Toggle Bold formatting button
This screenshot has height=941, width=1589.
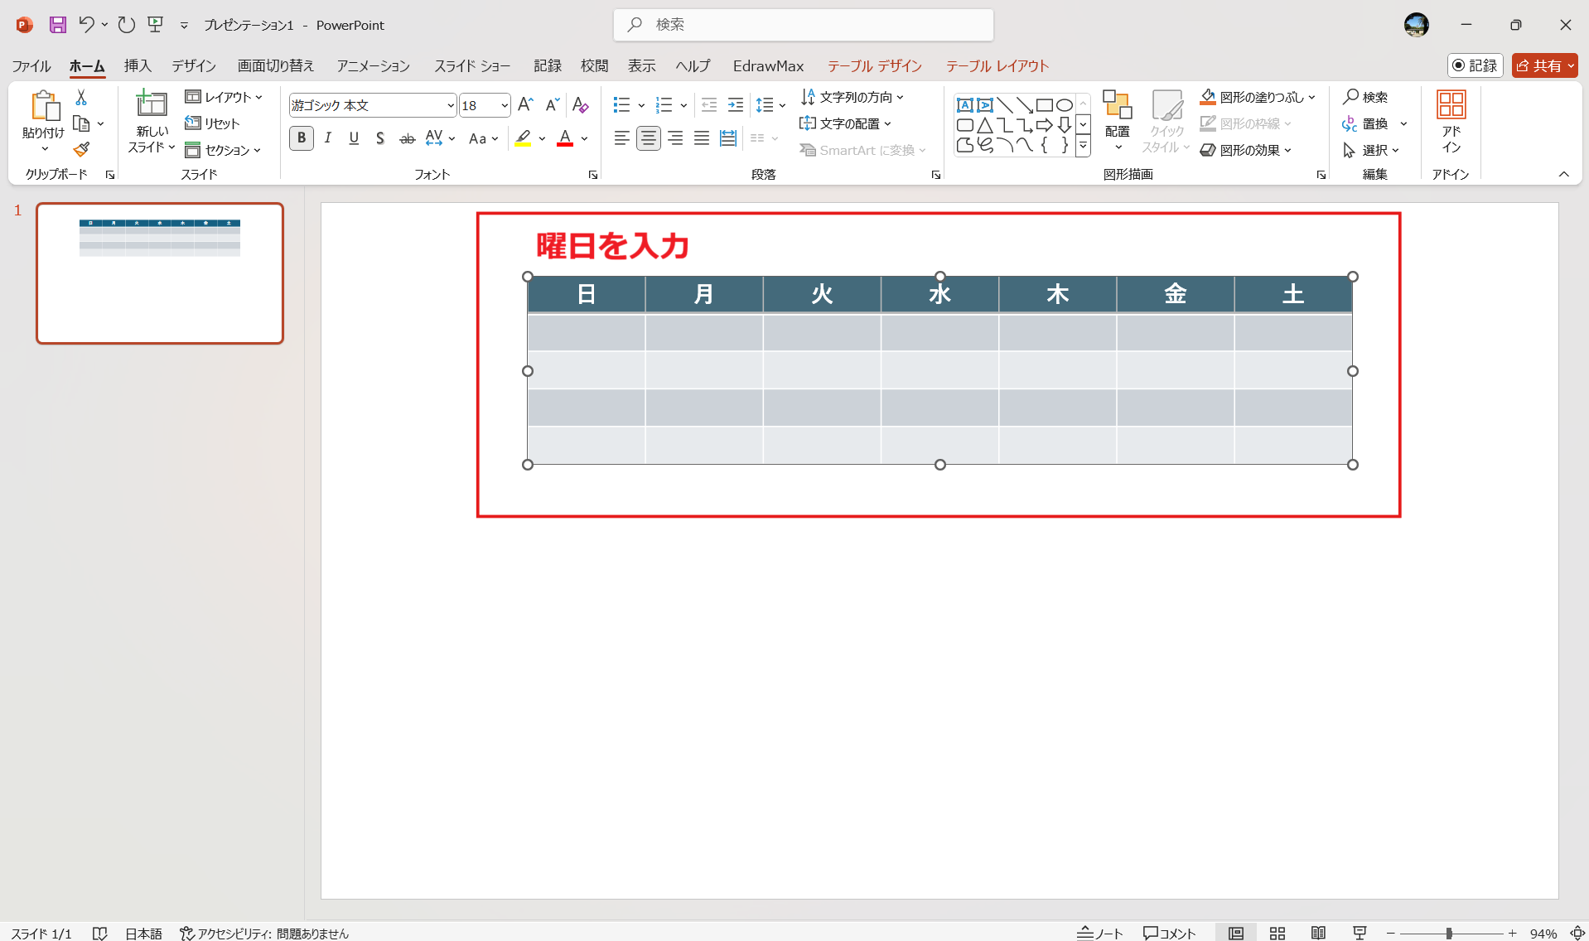[302, 138]
